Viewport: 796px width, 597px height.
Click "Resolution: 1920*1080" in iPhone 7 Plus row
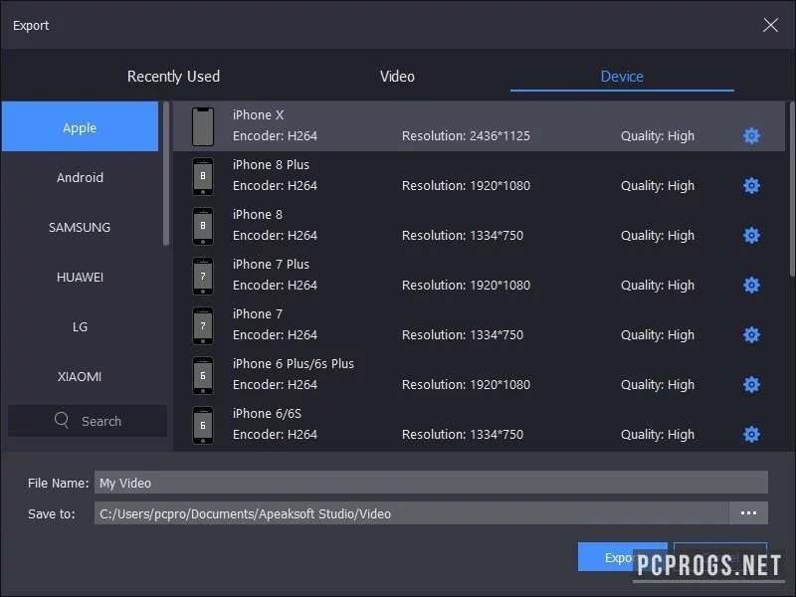click(466, 286)
